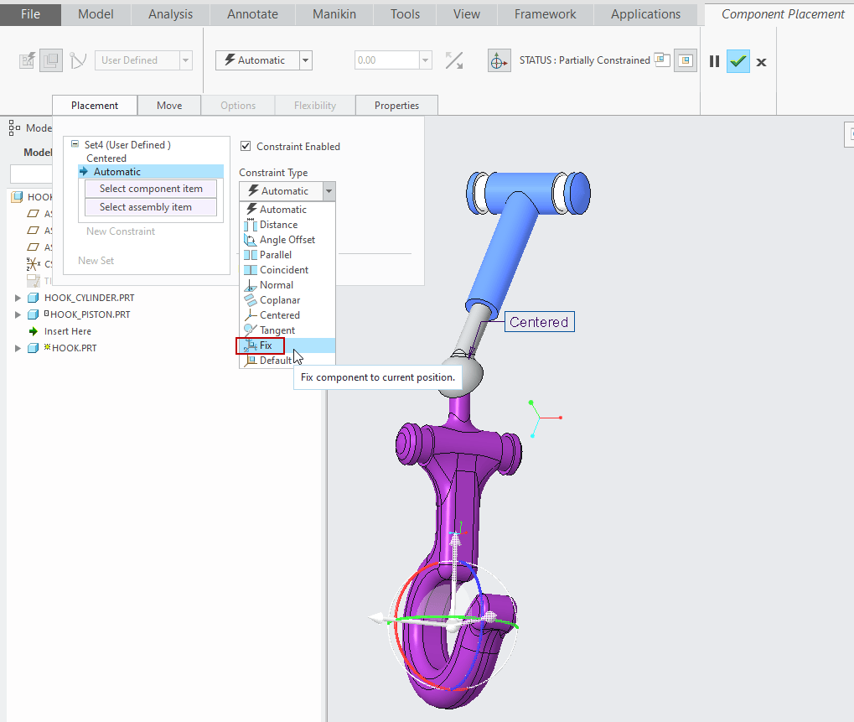Open the Properties tab
Viewport: 854px width, 722px height.
pyautogui.click(x=396, y=105)
